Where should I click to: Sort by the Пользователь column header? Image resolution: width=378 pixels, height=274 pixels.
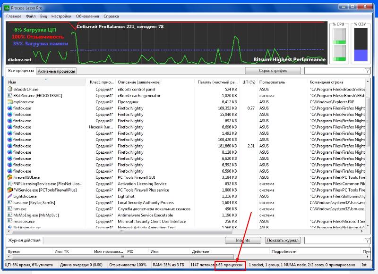(282, 82)
